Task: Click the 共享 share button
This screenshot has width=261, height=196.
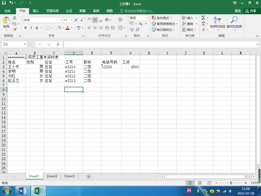Action: (251, 11)
